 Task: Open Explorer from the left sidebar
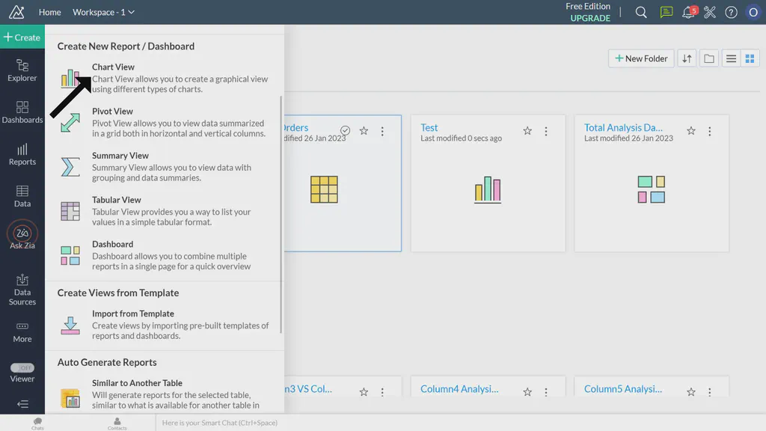point(22,71)
